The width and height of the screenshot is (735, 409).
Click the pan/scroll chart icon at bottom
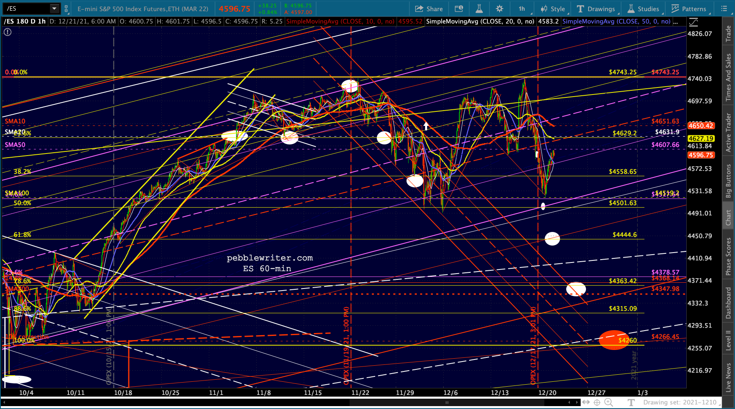pos(586,402)
